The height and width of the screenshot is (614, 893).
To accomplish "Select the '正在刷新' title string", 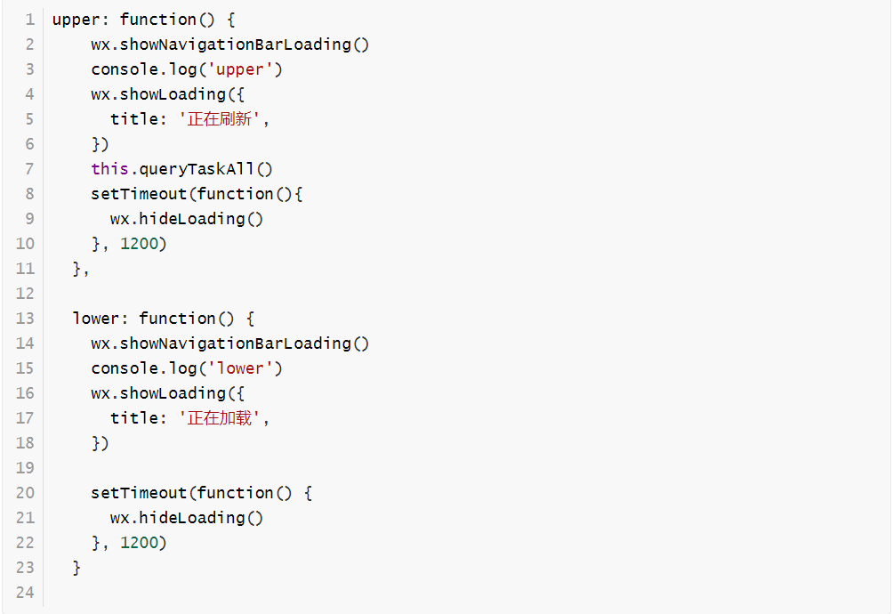I will coord(221,119).
